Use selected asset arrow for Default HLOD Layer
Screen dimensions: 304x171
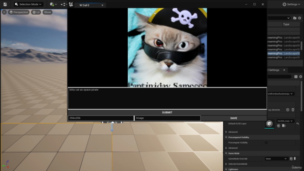click(279, 125)
